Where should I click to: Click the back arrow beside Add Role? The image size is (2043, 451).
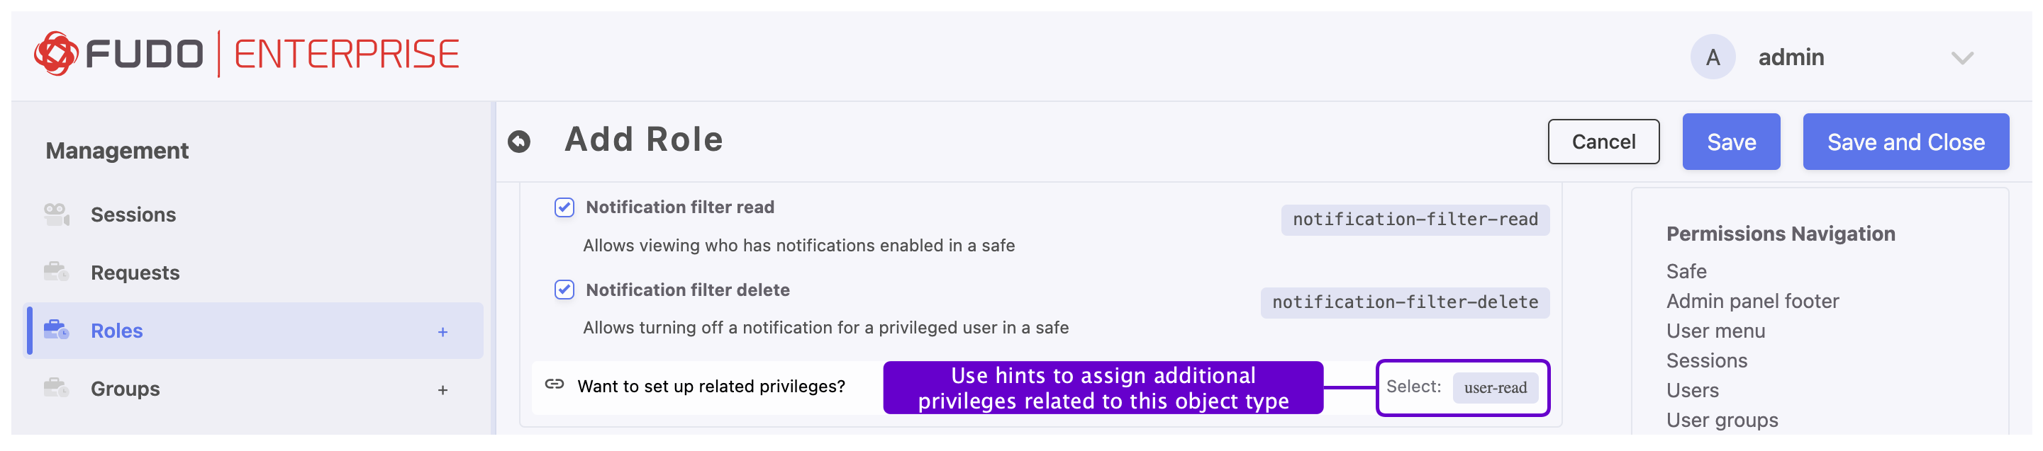coord(518,142)
